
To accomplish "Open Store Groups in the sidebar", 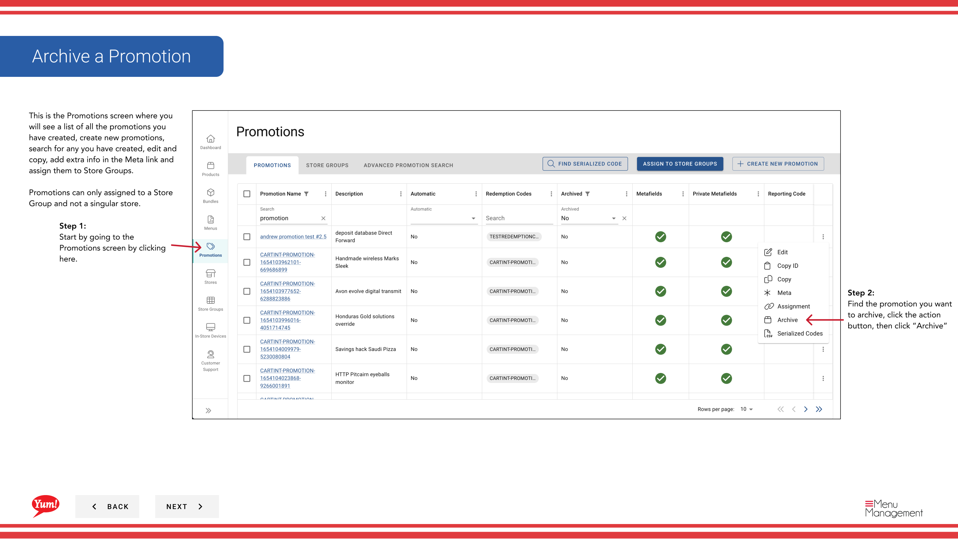I will (211, 303).
